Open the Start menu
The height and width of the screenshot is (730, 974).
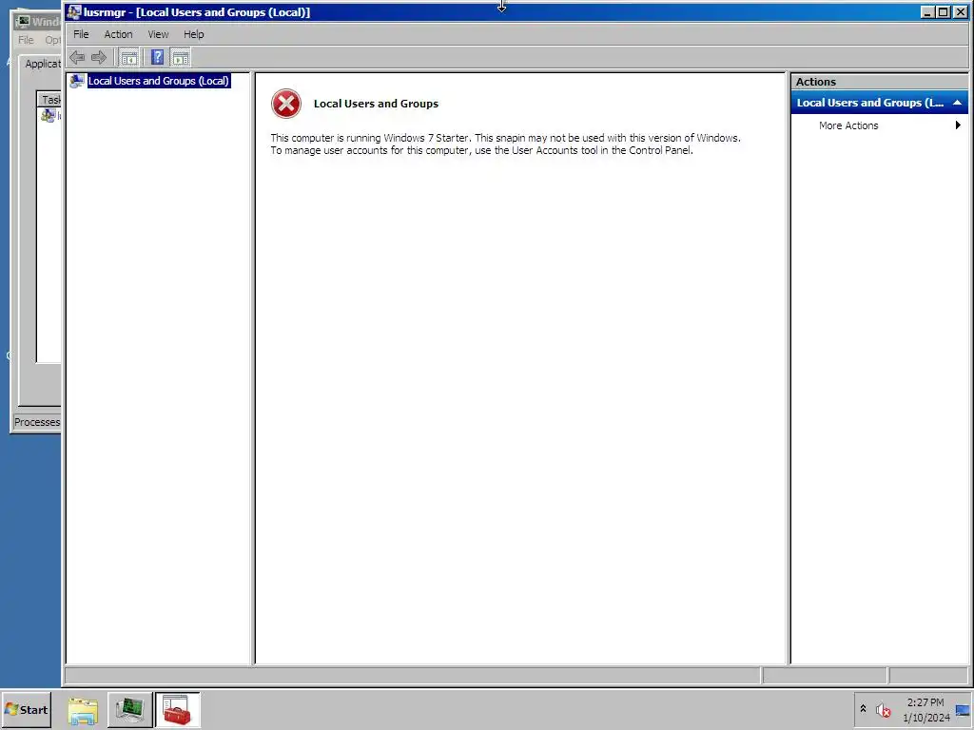pos(26,709)
